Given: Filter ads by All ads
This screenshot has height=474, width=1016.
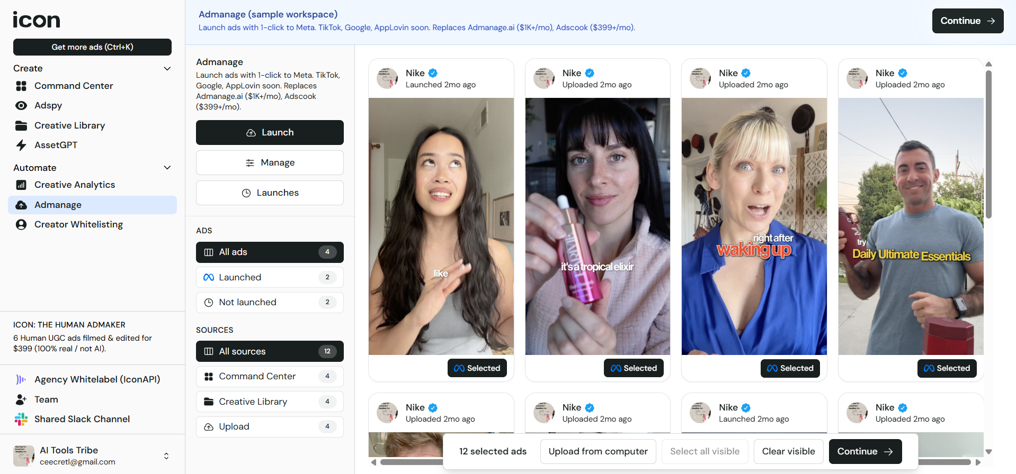Looking at the screenshot, I should pyautogui.click(x=270, y=252).
